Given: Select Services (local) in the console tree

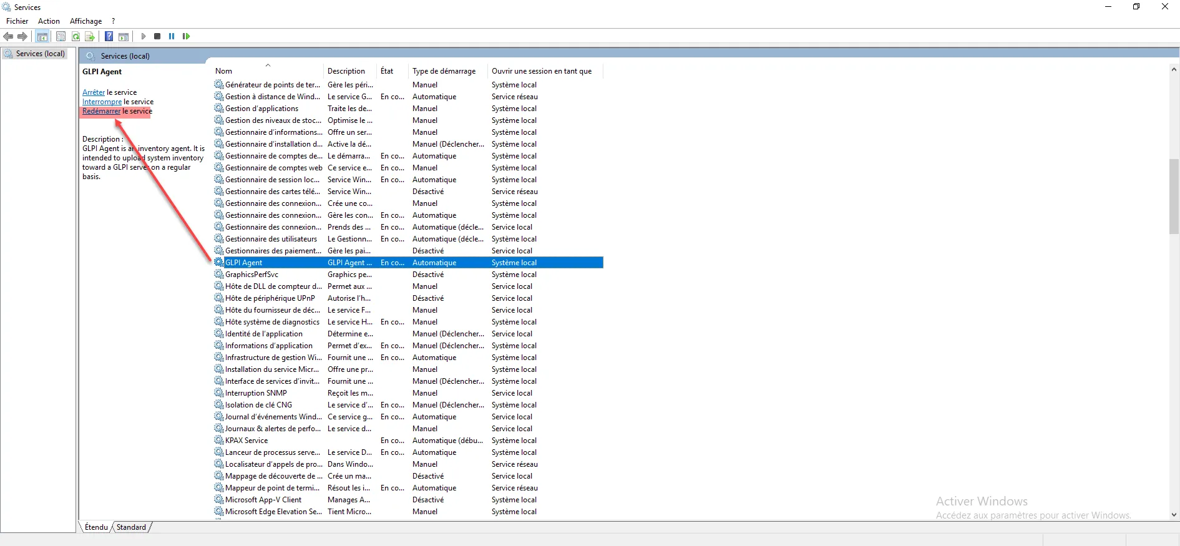Looking at the screenshot, I should tap(40, 54).
